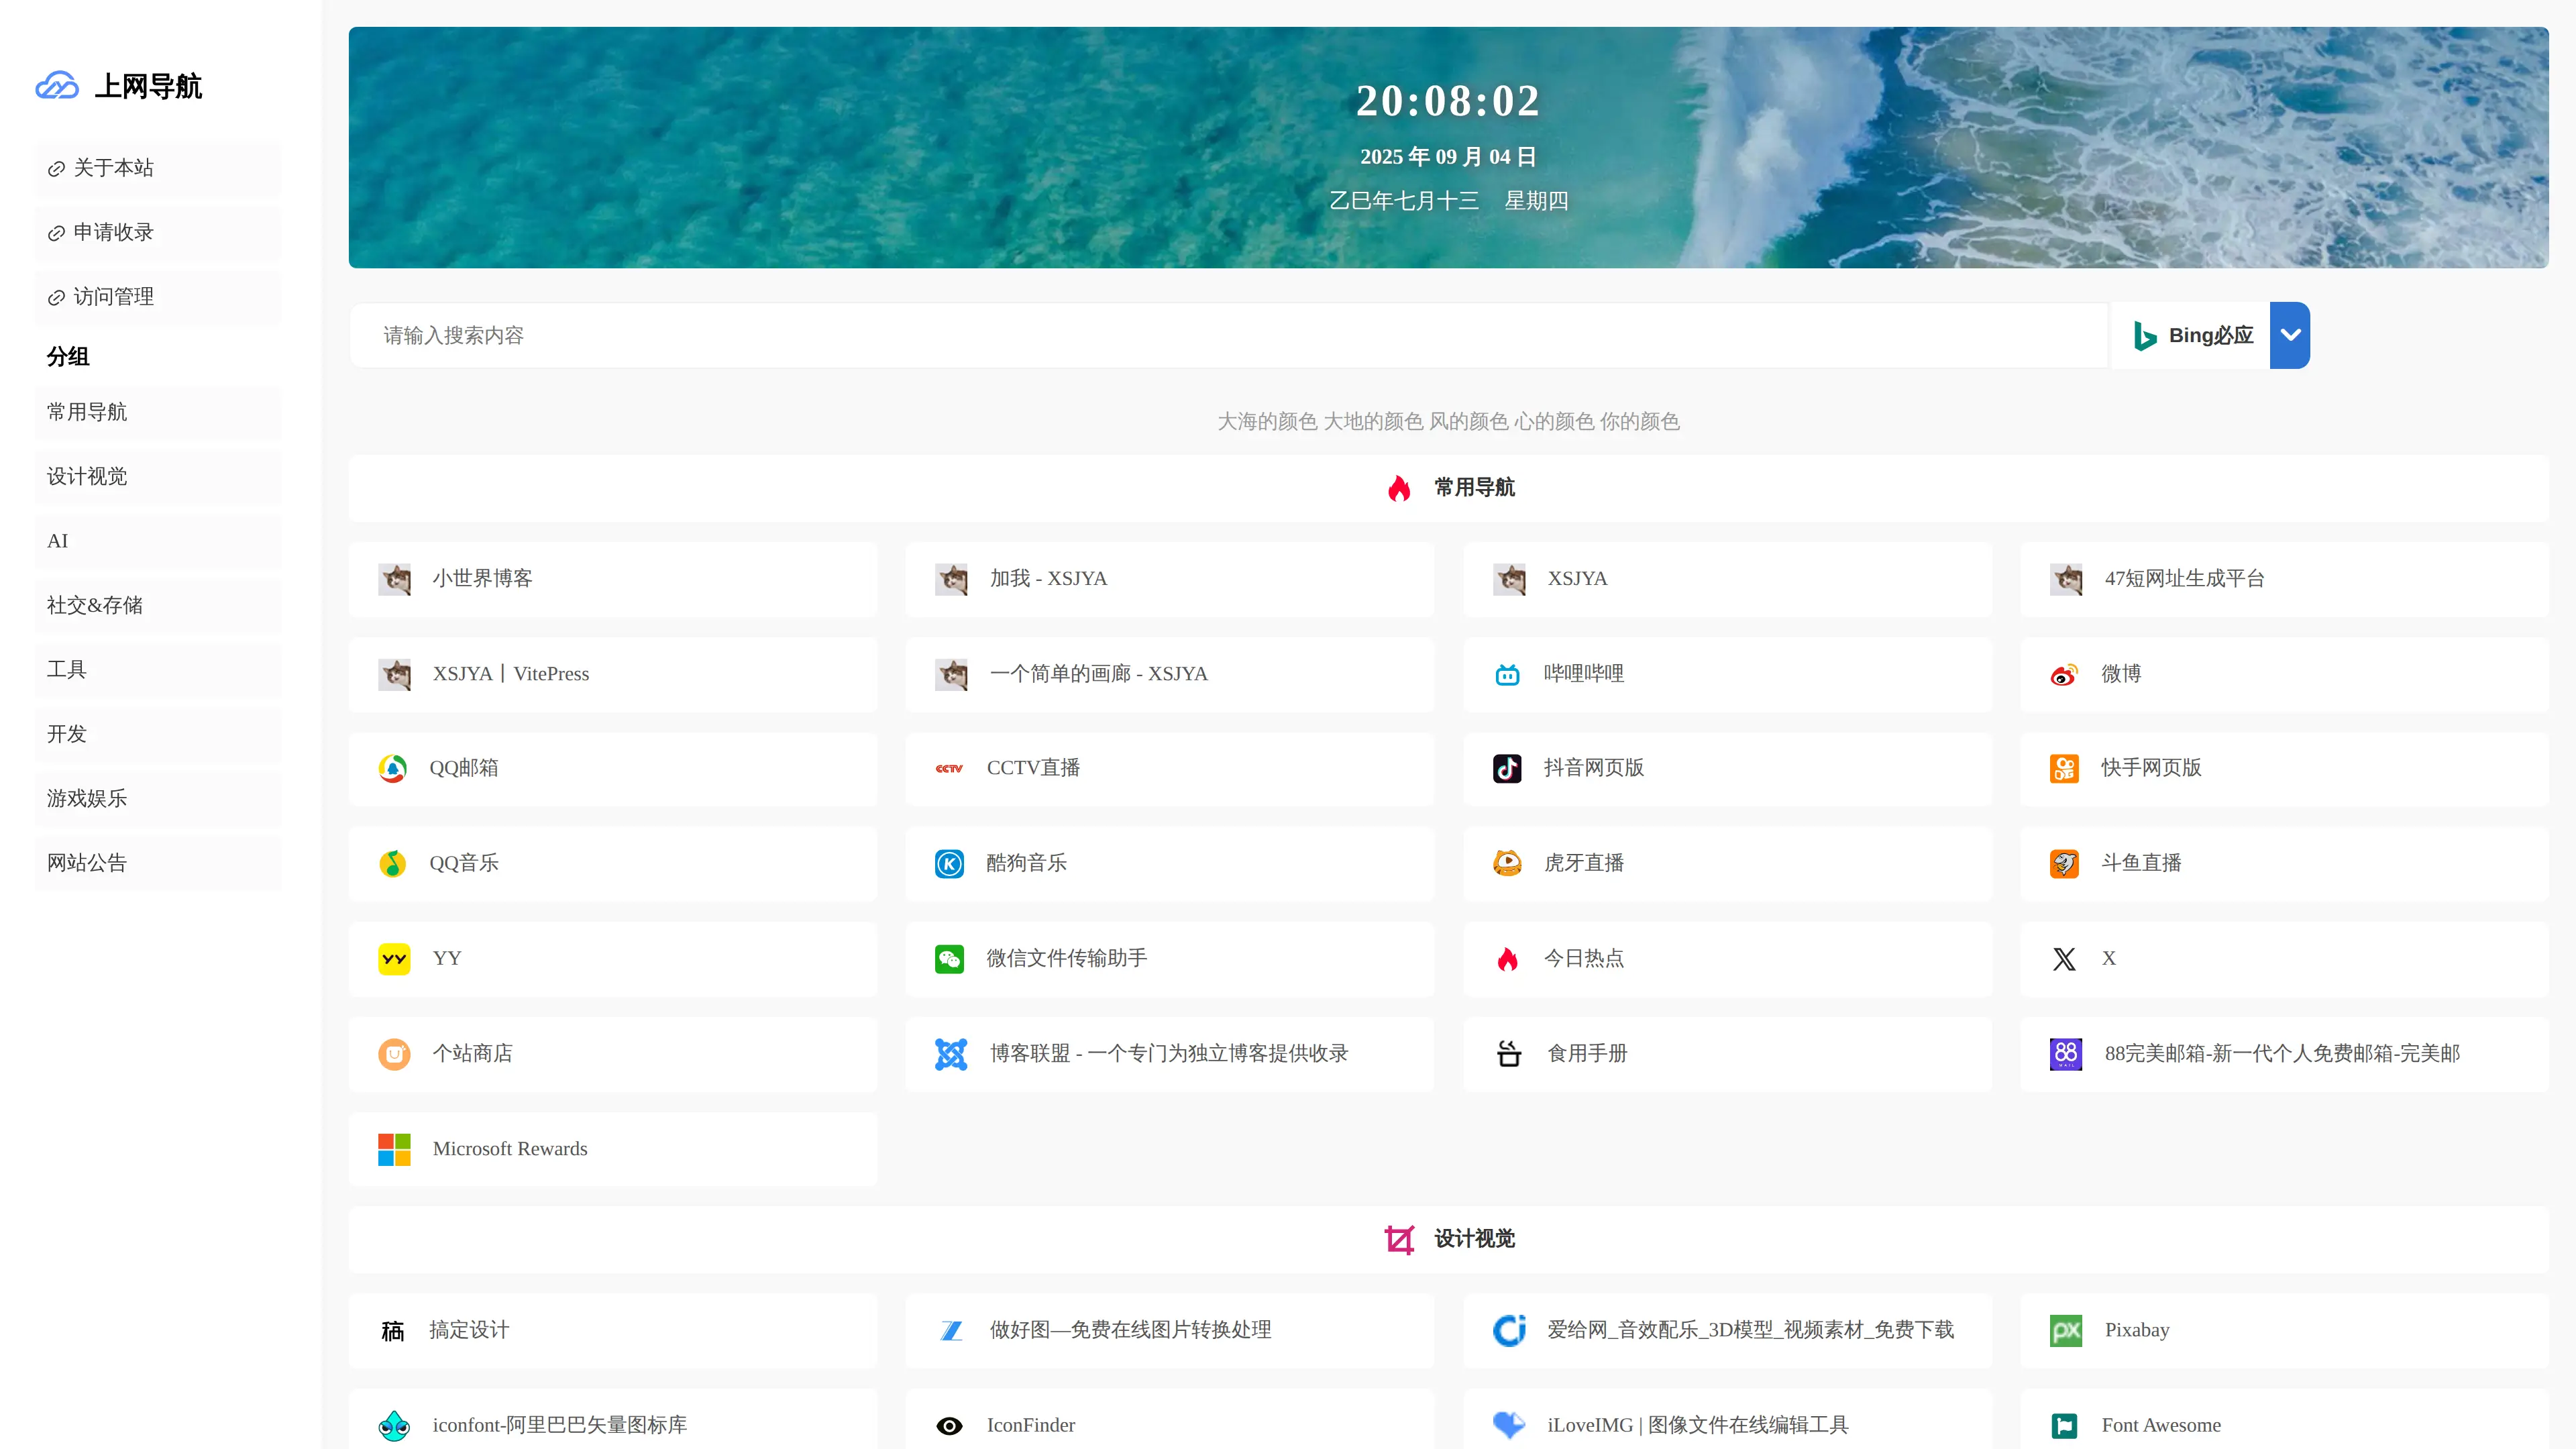This screenshot has width=2576, height=1449.
Task: Select the 抖音网页版 TikTok icon
Action: pyautogui.click(x=1508, y=768)
